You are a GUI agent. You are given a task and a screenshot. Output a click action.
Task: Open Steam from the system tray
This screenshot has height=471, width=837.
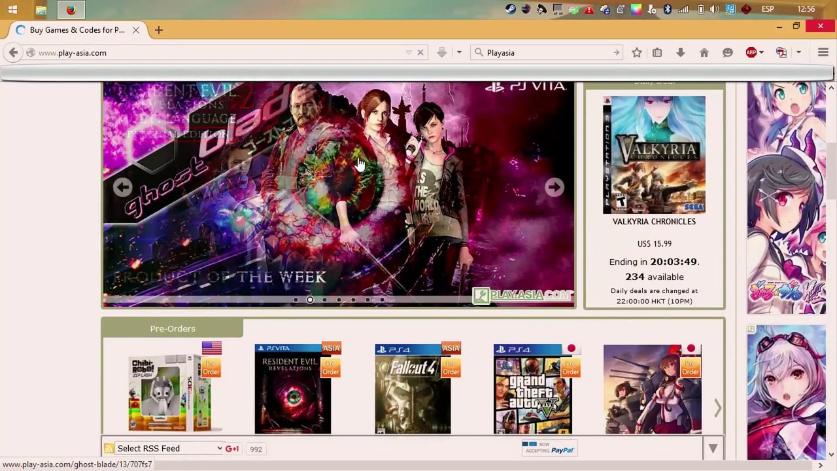click(511, 9)
